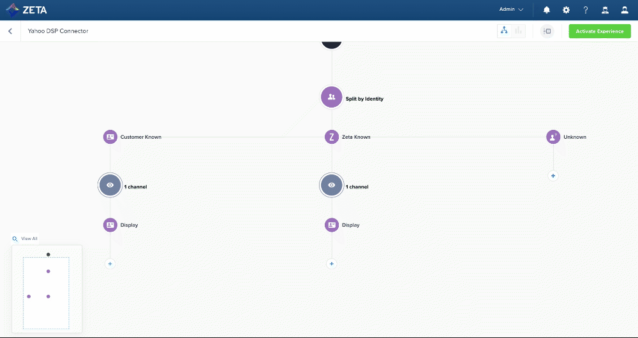Click the Activate Experience button
This screenshot has width=638, height=338.
tap(600, 31)
